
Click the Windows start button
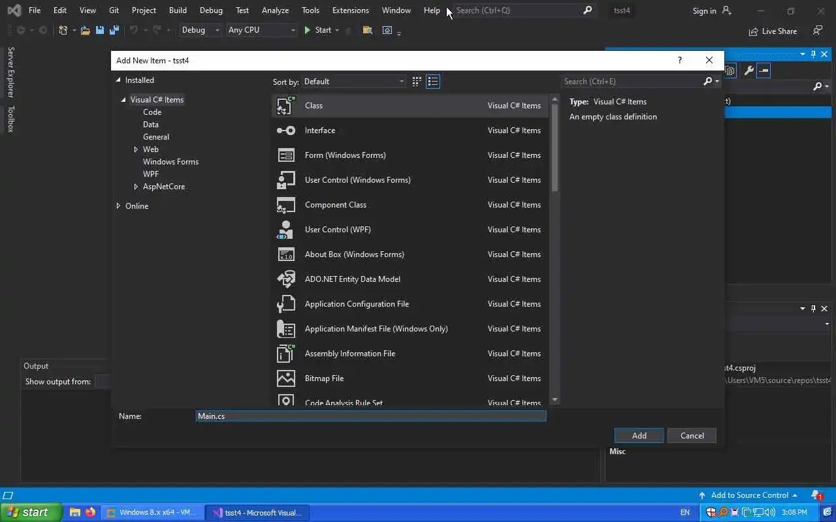tap(31, 512)
